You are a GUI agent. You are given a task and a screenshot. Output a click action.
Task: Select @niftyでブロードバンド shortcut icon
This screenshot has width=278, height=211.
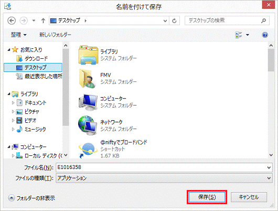(88, 150)
